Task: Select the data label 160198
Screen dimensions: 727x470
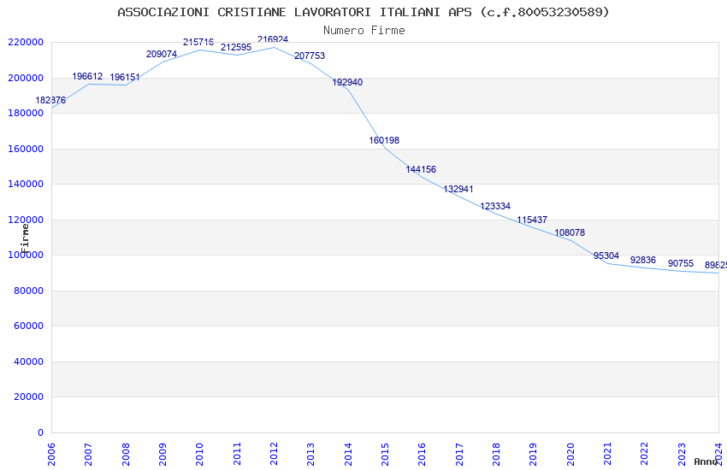Action: tap(384, 140)
